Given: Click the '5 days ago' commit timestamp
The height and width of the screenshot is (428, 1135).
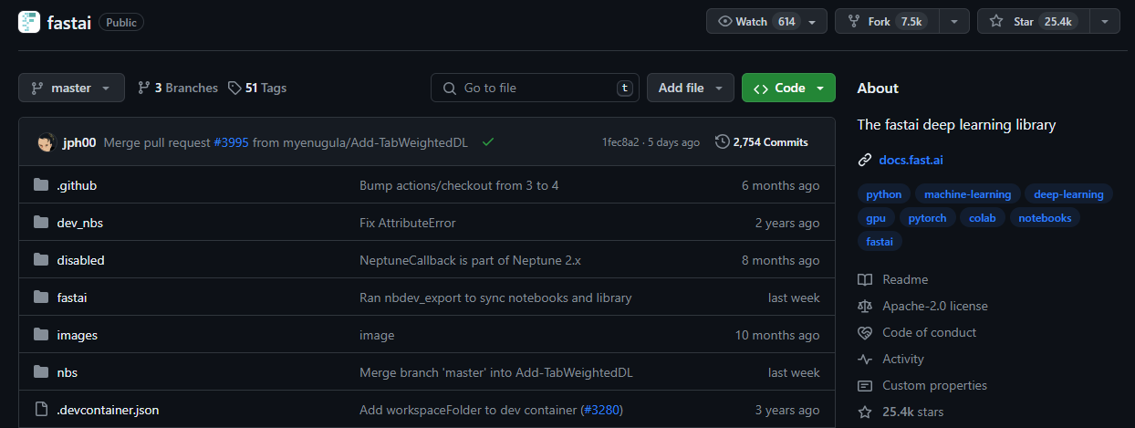Looking at the screenshot, I should (x=673, y=142).
